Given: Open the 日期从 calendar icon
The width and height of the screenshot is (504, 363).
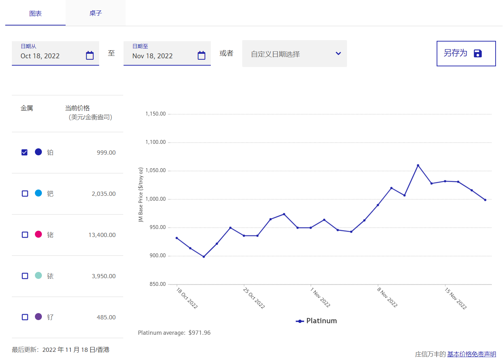Looking at the screenshot, I should pos(90,55).
